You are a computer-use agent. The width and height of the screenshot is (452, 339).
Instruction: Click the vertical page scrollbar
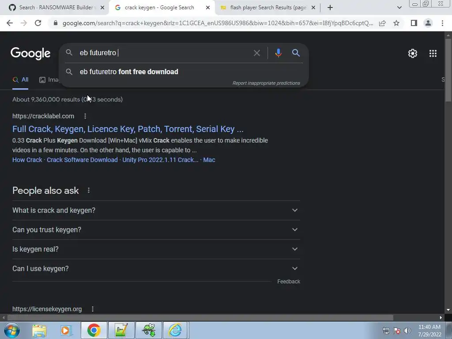coord(448,70)
